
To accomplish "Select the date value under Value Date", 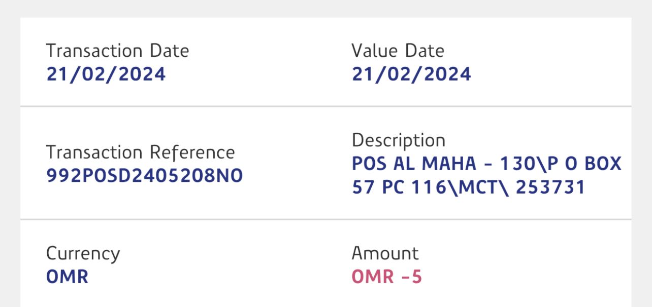I will pos(411,74).
